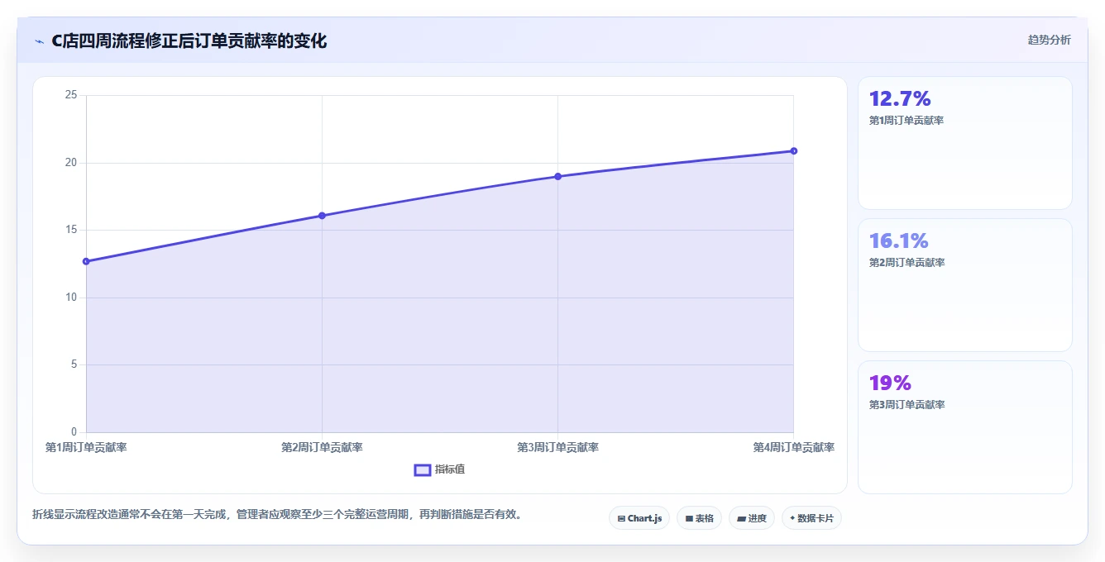Click the 第2周订单贡献率 x-axis label
This screenshot has width=1105, height=562.
[x=322, y=447]
